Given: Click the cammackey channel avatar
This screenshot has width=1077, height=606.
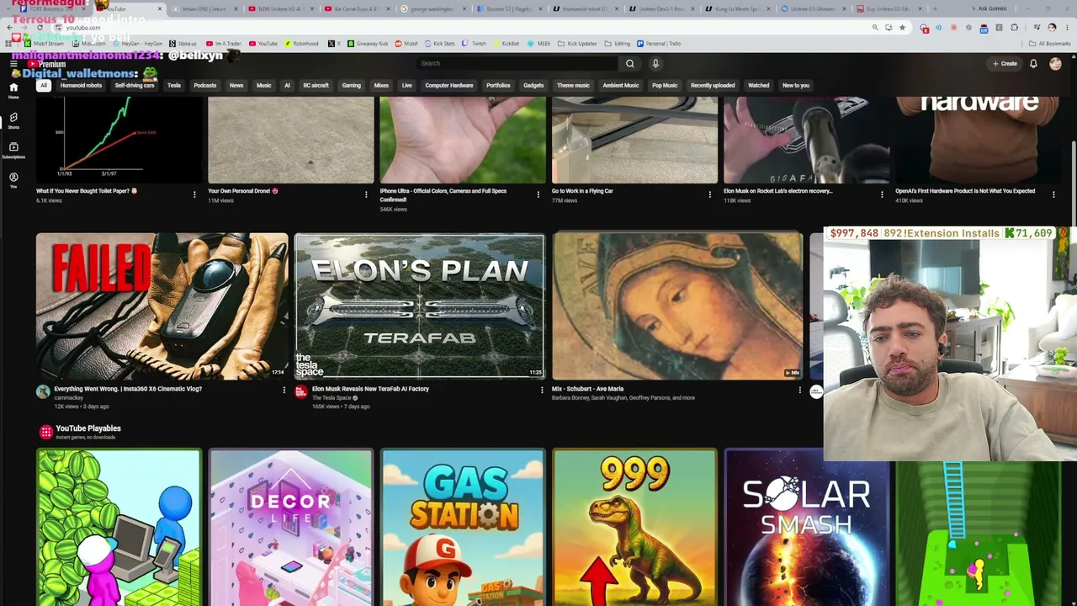Looking at the screenshot, I should [43, 391].
